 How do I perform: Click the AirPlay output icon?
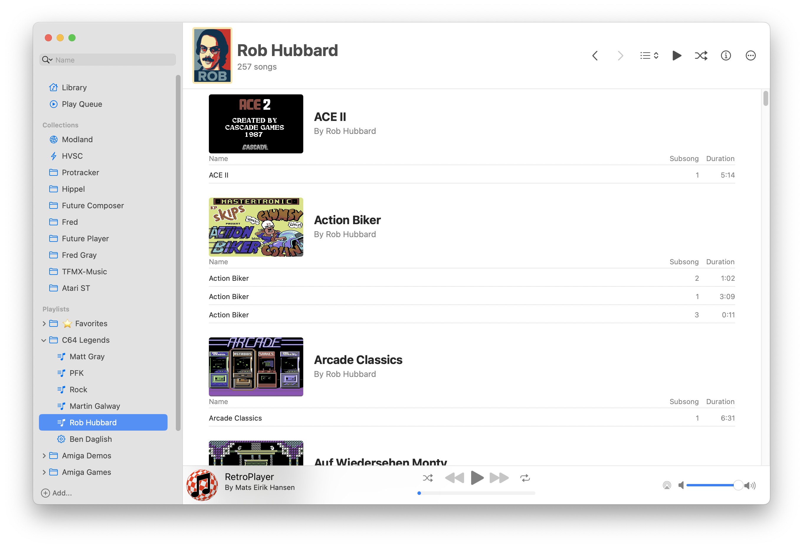click(667, 485)
